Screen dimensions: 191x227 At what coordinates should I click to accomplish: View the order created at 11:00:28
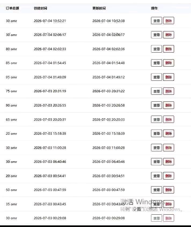point(156,148)
